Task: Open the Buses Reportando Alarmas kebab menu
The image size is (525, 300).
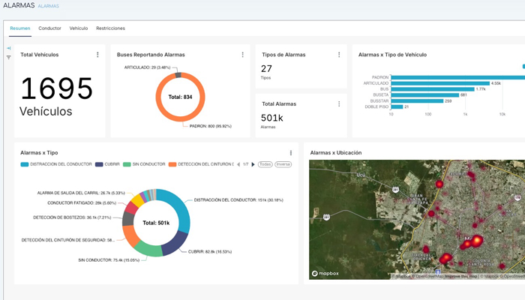Action: coord(243,55)
